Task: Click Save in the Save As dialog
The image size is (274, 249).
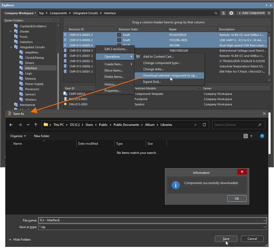Action: click(226, 239)
